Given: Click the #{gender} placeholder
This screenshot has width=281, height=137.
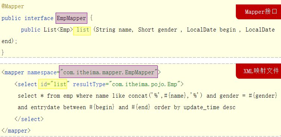Looking at the screenshot, I should (x=263, y=96).
